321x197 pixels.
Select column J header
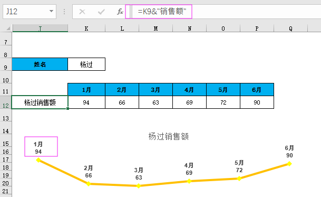coord(40,29)
